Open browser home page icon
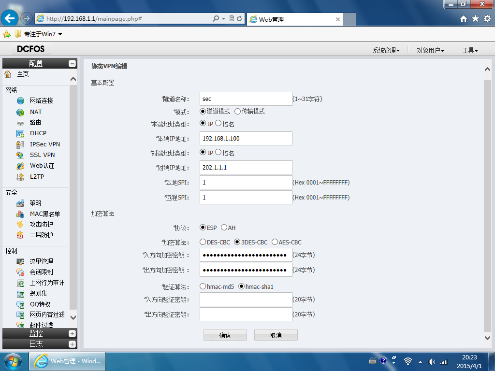495x371 pixels. 464,19
